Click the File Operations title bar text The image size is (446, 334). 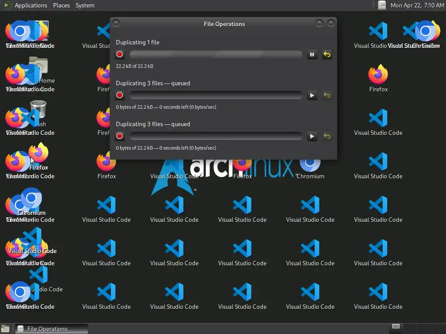pyautogui.click(x=224, y=24)
